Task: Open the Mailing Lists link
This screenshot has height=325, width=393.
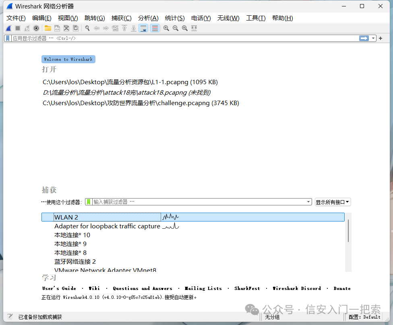Action: tap(203, 288)
